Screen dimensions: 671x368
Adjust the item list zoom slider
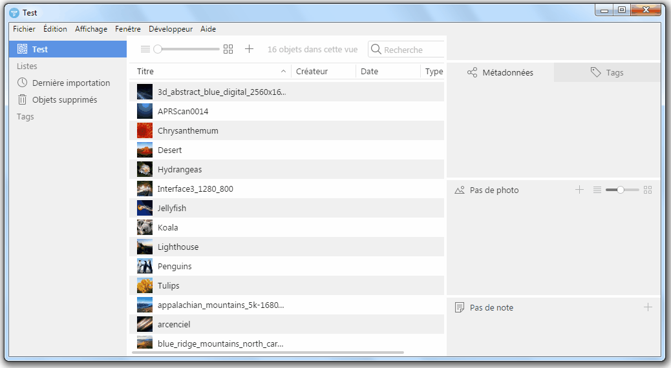(187, 49)
